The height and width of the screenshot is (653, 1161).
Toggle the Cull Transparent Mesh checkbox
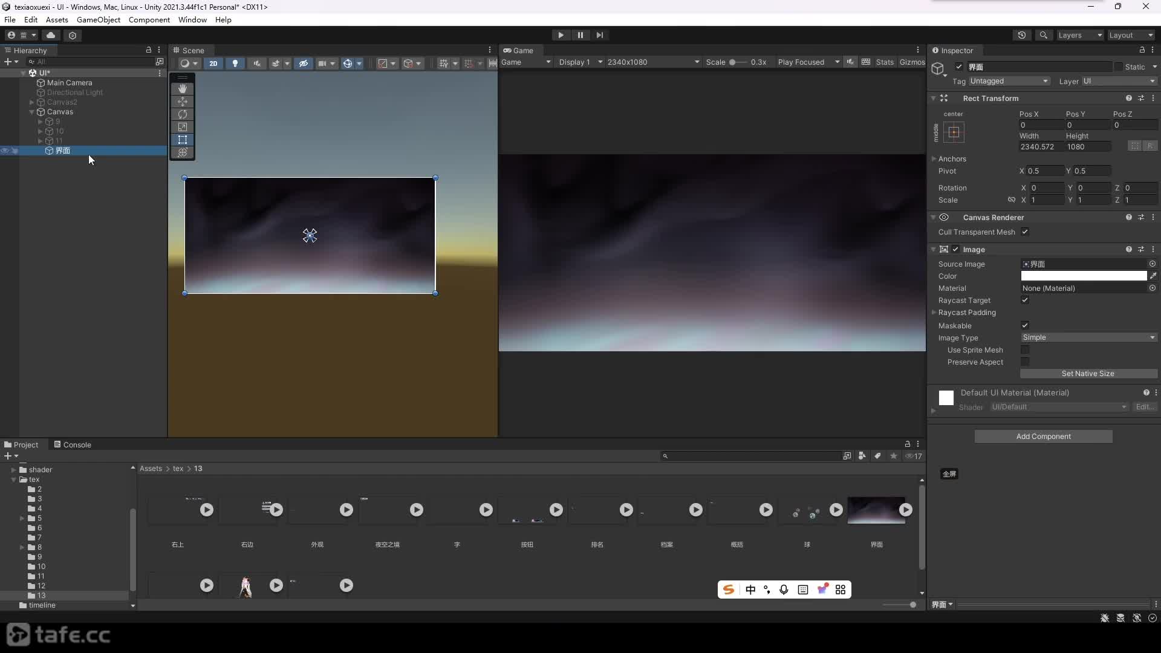point(1025,232)
